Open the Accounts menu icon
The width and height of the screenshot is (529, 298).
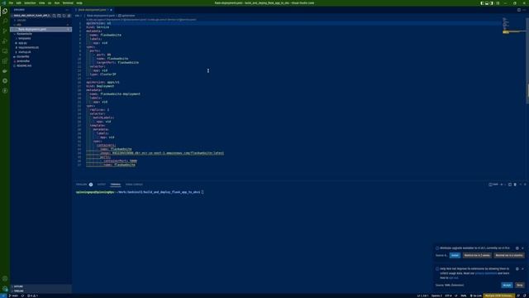[5, 279]
